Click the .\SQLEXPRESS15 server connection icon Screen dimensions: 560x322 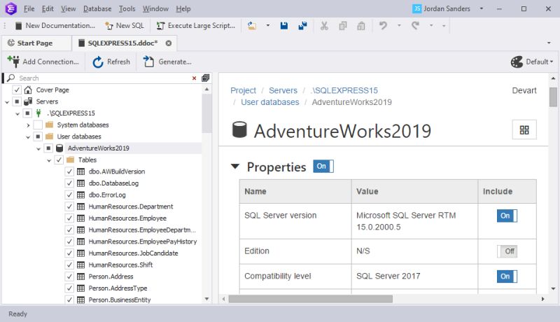click(38, 113)
